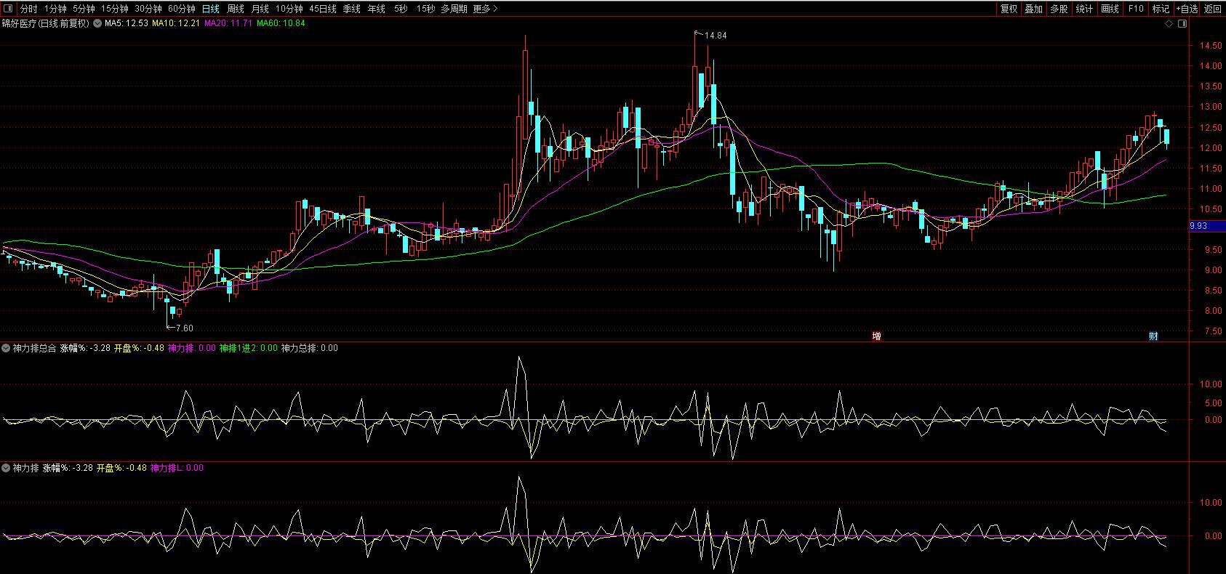Switch to 月线 monthly chart
The width and height of the screenshot is (1226, 574).
260,9
